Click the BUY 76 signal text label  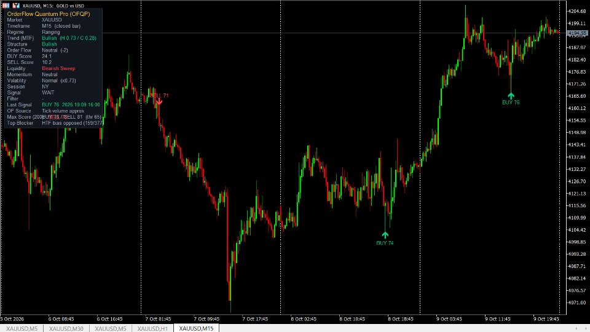point(511,103)
